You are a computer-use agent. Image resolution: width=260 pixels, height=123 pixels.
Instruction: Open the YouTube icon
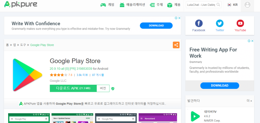pyautogui.click(x=240, y=23)
